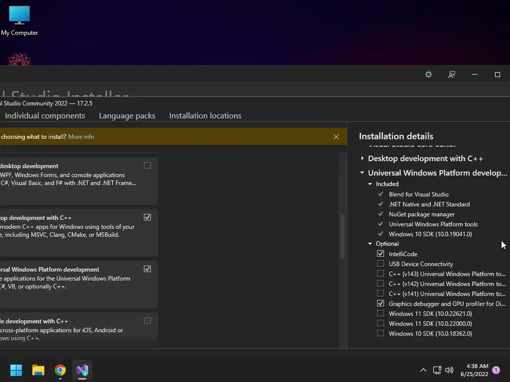Click the Visual Studio Installer taskbar icon
This screenshot has width=510, height=382.
tap(82, 370)
